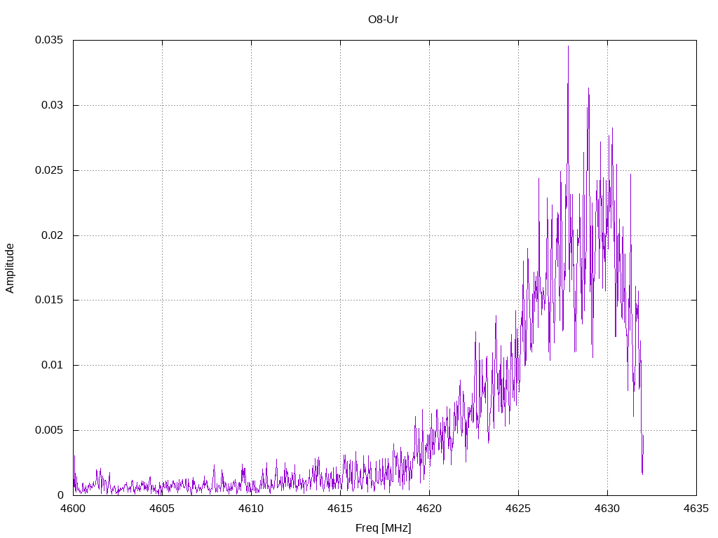Click the x-axis tick label 4620
Screen dimensions: 718x538
point(430,509)
